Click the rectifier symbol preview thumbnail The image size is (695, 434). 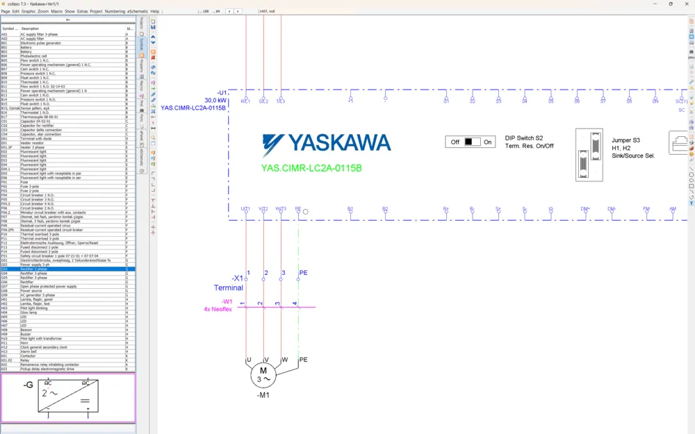tap(68, 398)
